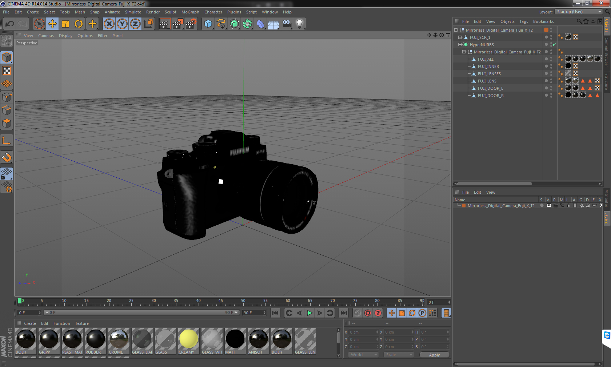
Task: Toggle HyperNURBS green enable checkmark
Action: [x=555, y=44]
